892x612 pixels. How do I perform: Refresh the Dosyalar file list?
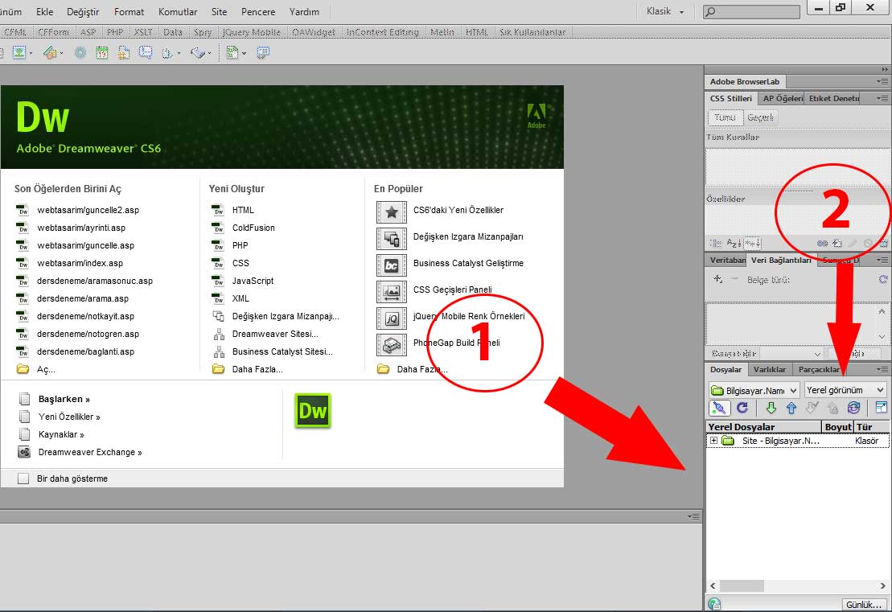[x=742, y=407]
